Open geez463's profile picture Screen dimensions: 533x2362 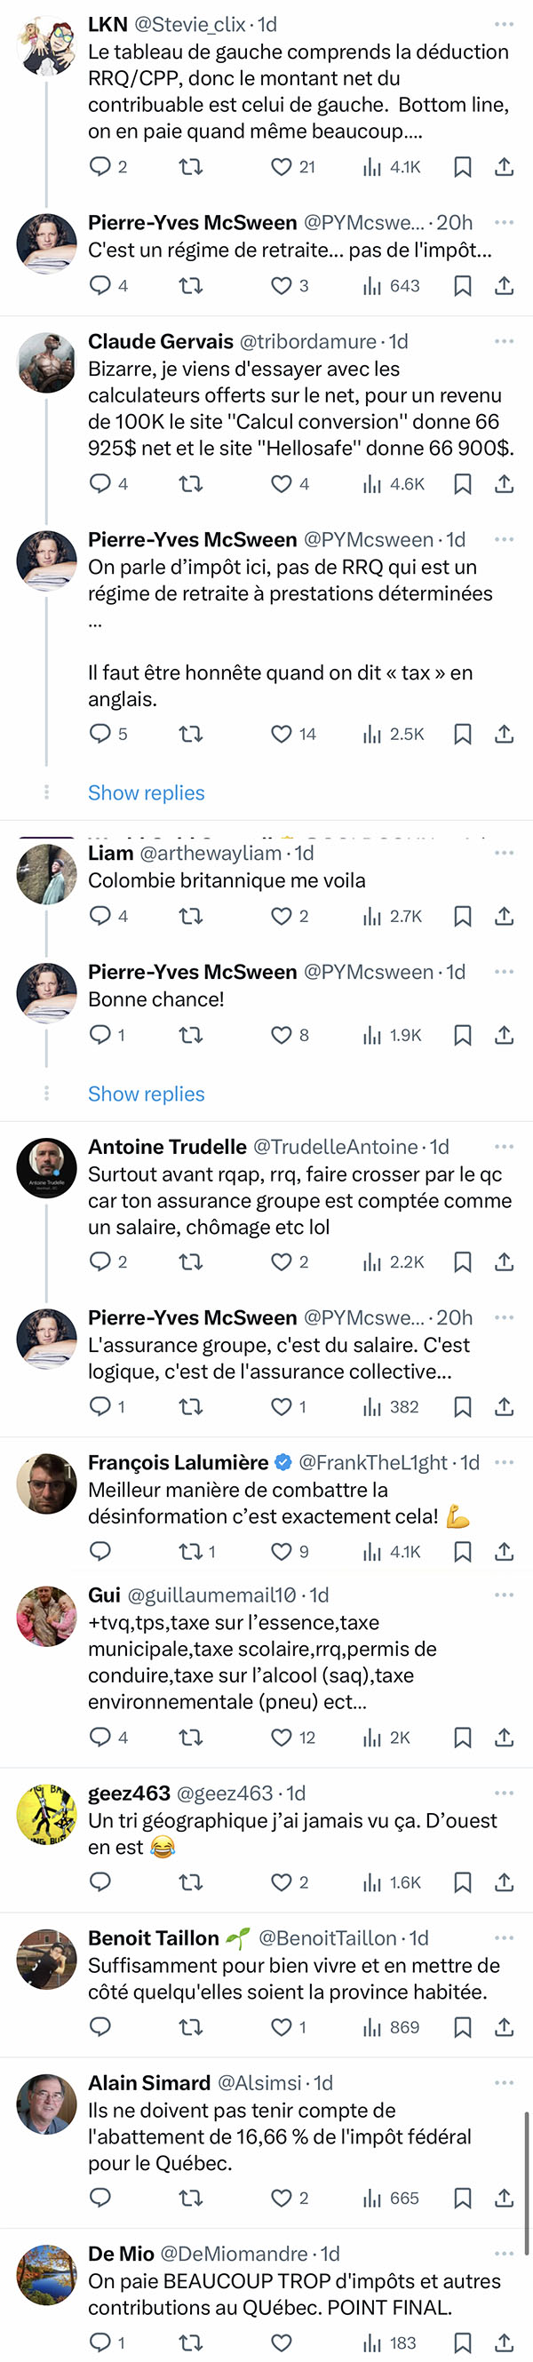pos(47,1816)
